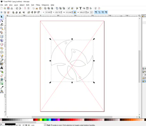146x126 pixels.
Task: Choose the Zoom magnifier tool
Action: (2, 28)
